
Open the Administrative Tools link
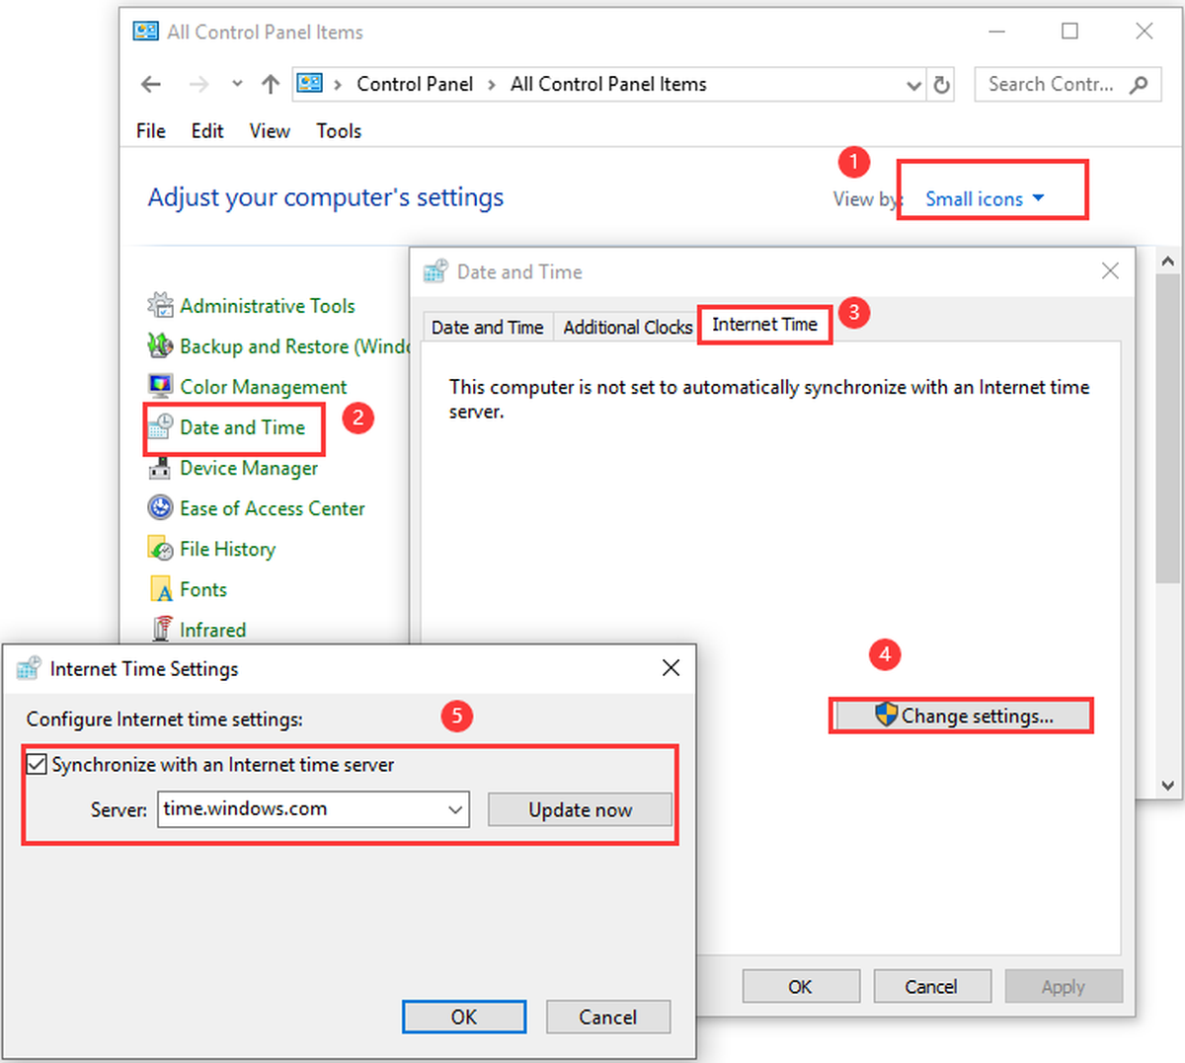click(x=268, y=306)
